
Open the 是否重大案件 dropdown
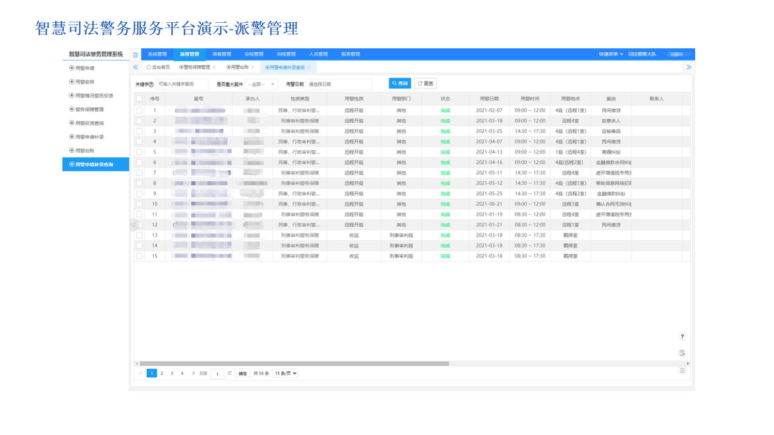(x=261, y=84)
